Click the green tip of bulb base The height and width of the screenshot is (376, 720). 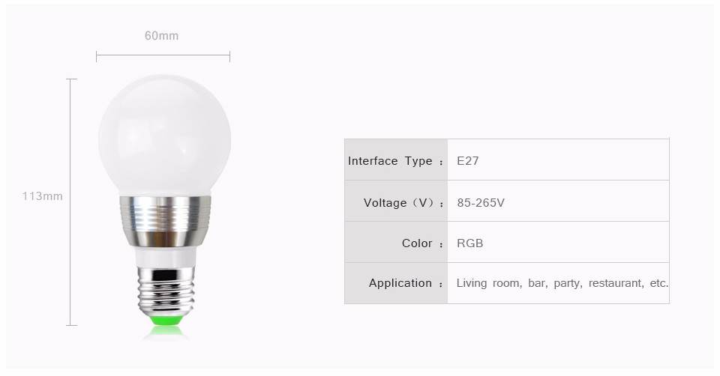[165, 320]
